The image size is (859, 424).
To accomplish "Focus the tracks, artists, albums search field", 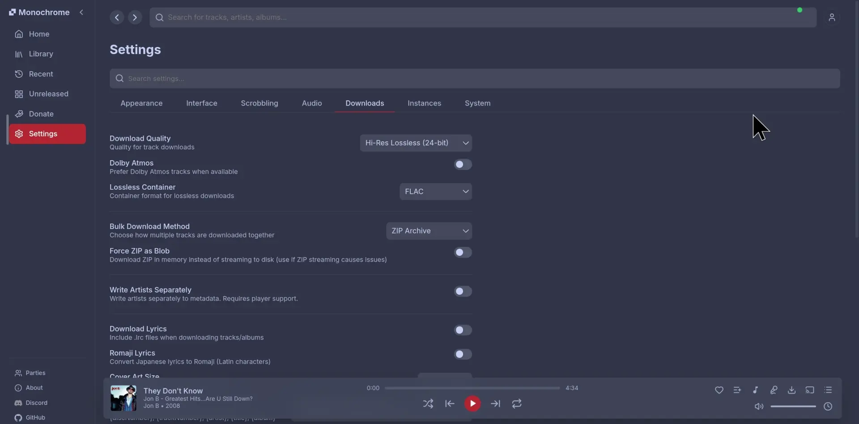I will point(483,17).
